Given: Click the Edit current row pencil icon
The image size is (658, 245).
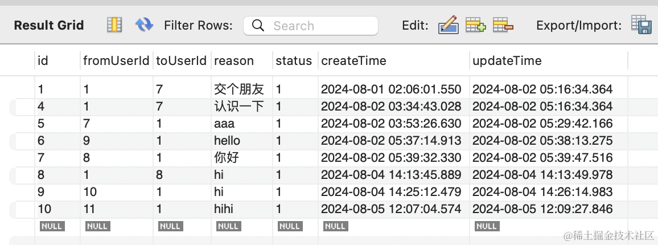Looking at the screenshot, I should 448,25.
